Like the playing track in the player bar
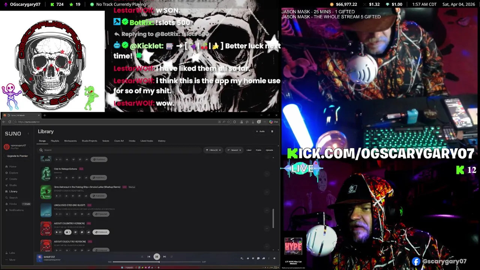Viewport: 480px width, 270px height. click(x=247, y=258)
